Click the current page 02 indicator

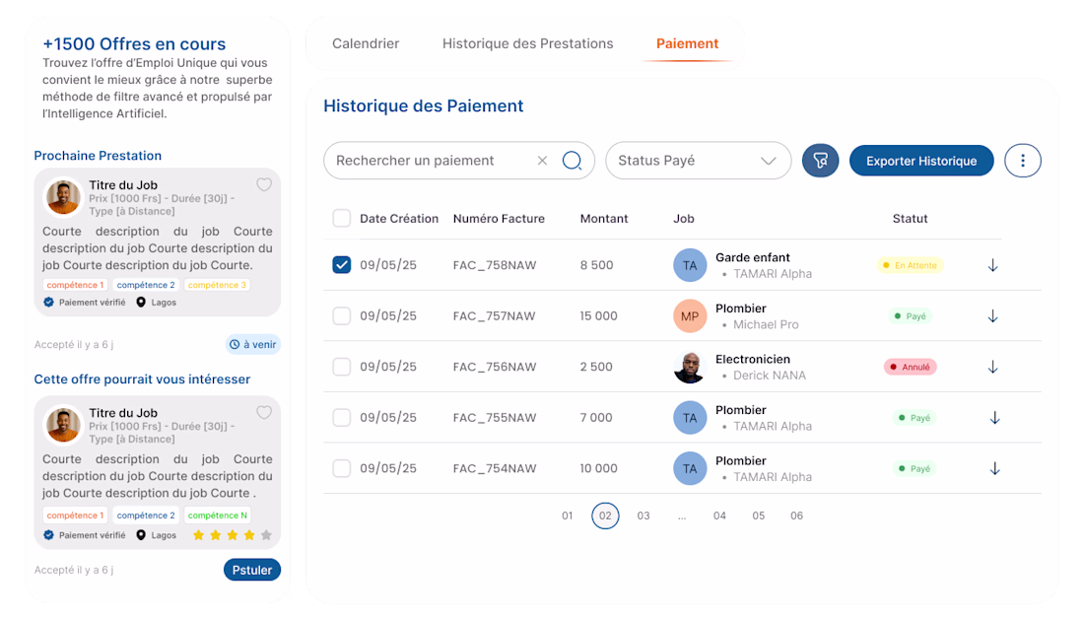[x=605, y=516]
